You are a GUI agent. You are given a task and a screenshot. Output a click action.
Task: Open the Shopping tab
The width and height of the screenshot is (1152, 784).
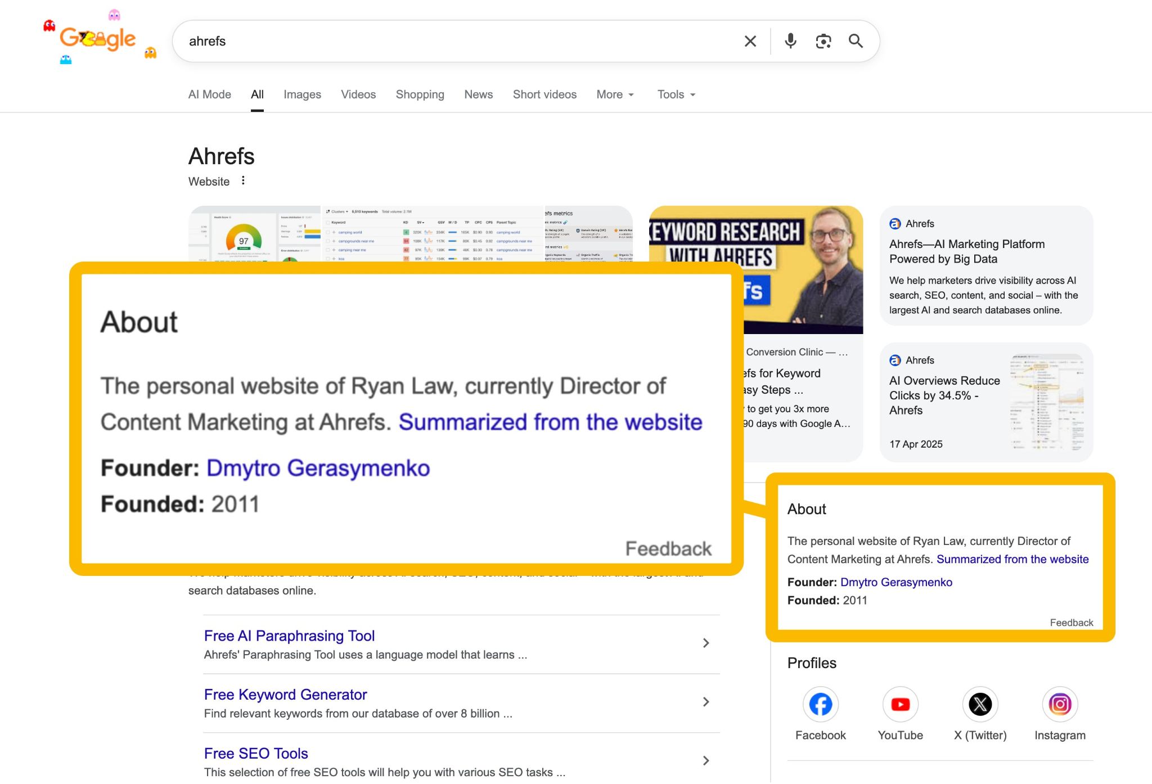(420, 94)
